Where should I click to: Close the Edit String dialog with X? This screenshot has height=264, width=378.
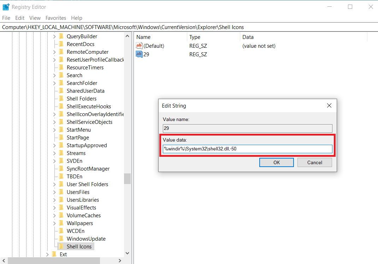point(329,105)
